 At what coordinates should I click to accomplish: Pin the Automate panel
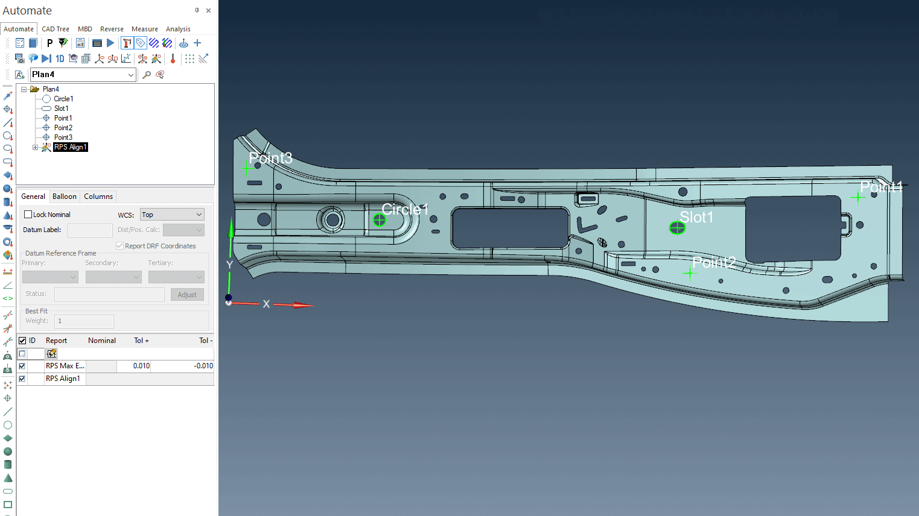coord(197,10)
